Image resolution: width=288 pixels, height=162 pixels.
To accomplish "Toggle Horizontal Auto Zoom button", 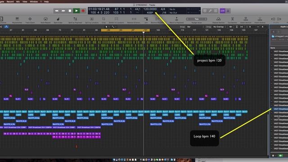I will click(x=242, y=27).
